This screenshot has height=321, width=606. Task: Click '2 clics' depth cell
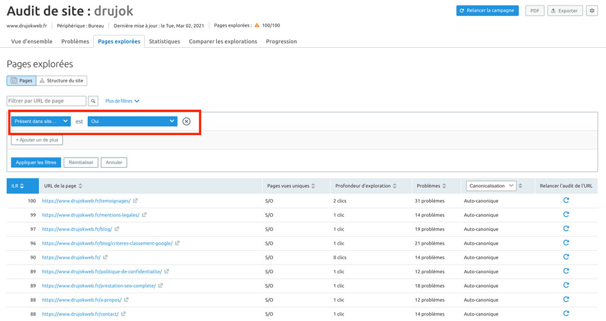pos(340,201)
